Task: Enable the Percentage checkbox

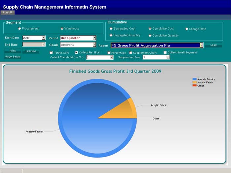Action: pos(109,53)
